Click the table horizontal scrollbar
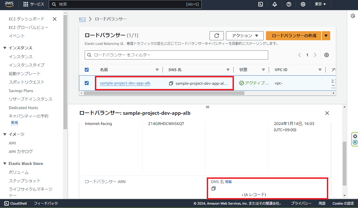358x208 pixels. click(x=164, y=93)
